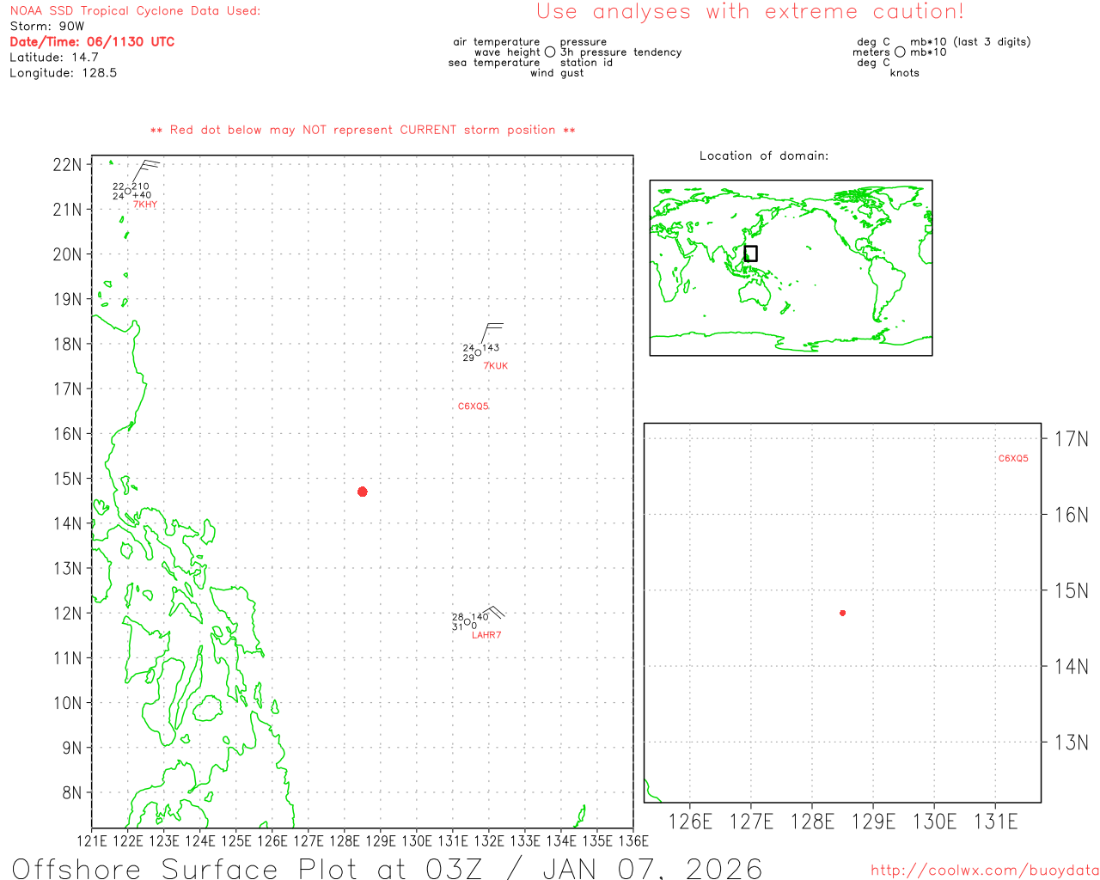Click the 'Use analyses with extreme caution!' warning

click(749, 12)
